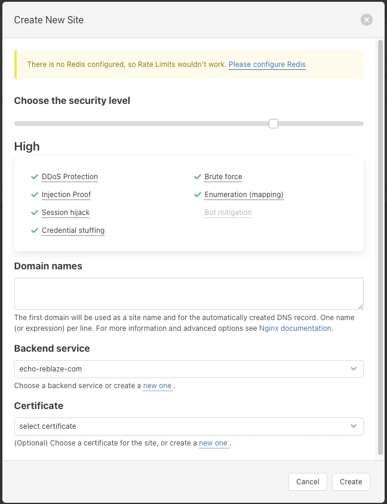Screen dimensions: 387x504
Task: Click the checkmark next to Enumeration (mapping)
Action: point(197,195)
